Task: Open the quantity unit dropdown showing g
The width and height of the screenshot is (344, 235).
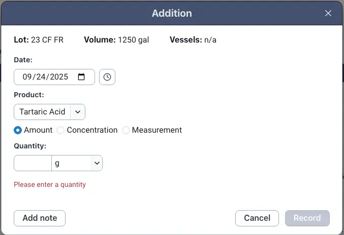Action: coord(77,163)
